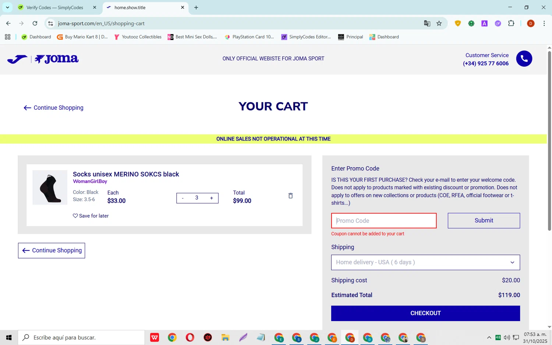Open the green circular extension icon
This screenshot has height=345, width=552.
point(471,23)
